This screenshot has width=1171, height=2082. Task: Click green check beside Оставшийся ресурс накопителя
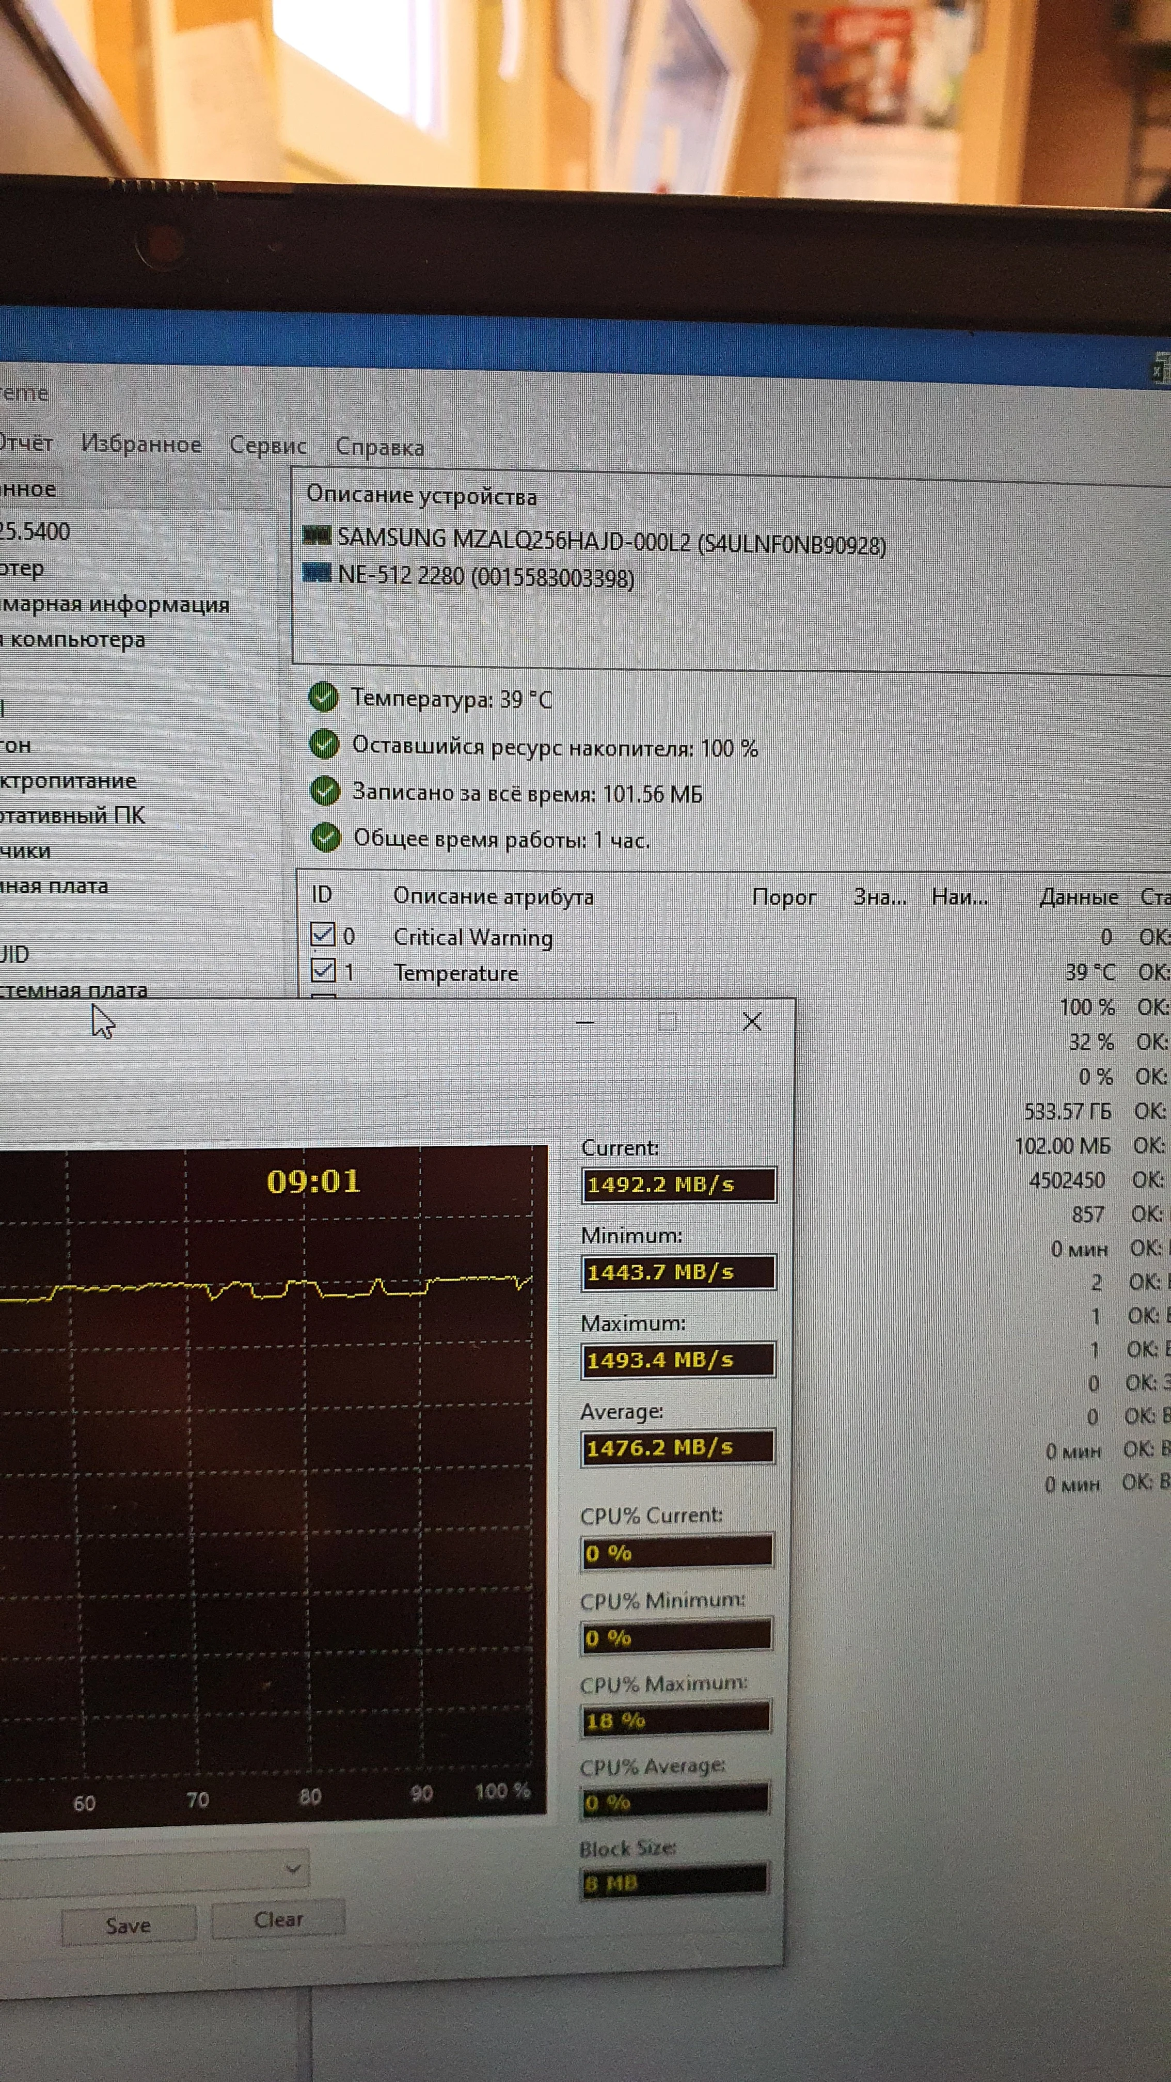tap(325, 744)
